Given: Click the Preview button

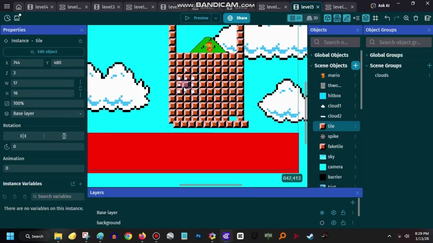Looking at the screenshot, I should pyautogui.click(x=197, y=18).
